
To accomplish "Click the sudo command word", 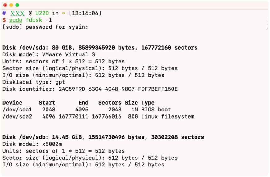I will [16, 20].
